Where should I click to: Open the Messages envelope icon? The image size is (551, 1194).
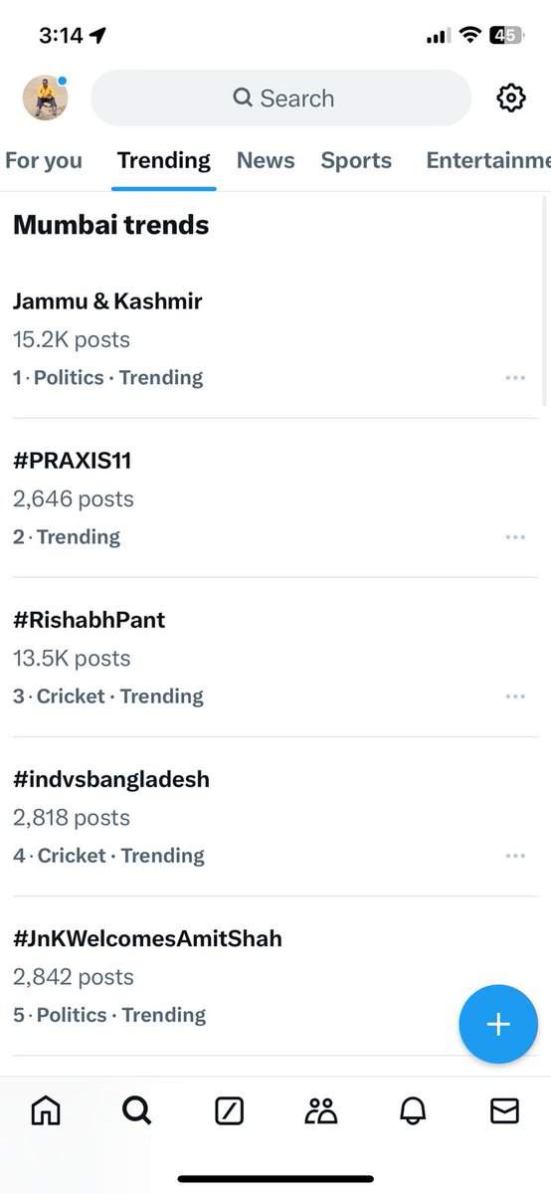tap(504, 1110)
